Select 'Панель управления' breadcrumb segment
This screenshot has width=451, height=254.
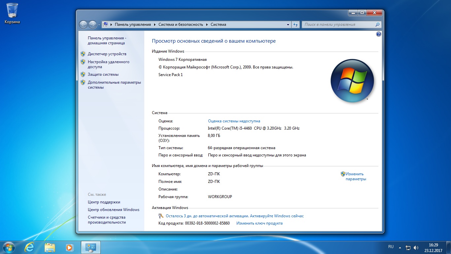click(133, 24)
